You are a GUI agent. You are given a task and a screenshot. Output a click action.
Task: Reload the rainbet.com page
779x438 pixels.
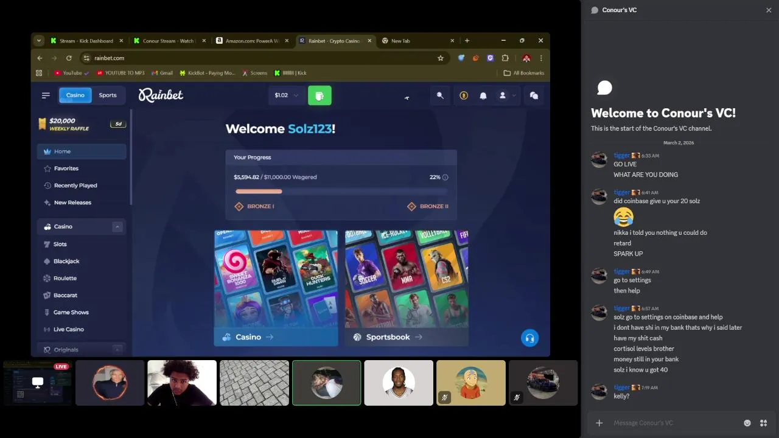(69, 58)
